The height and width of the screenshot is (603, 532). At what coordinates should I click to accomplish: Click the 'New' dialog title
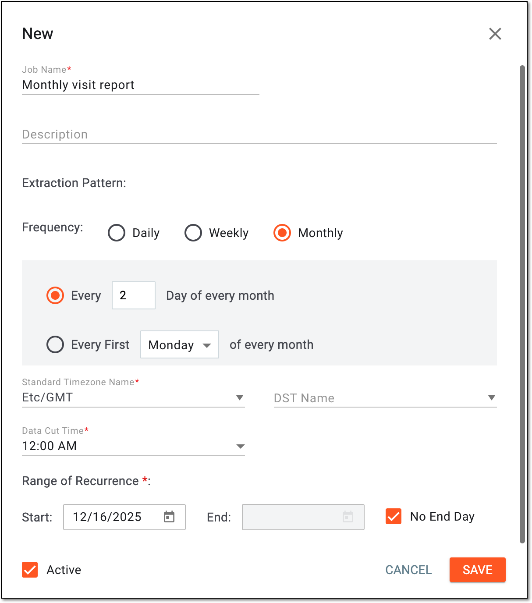[38, 34]
